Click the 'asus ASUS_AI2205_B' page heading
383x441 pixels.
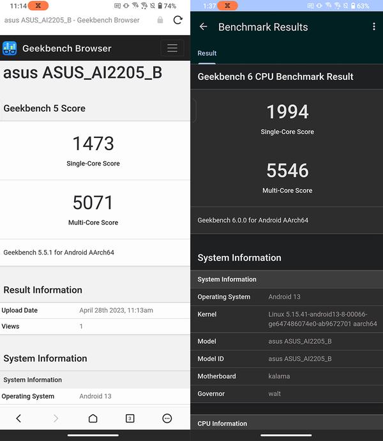[82, 73]
